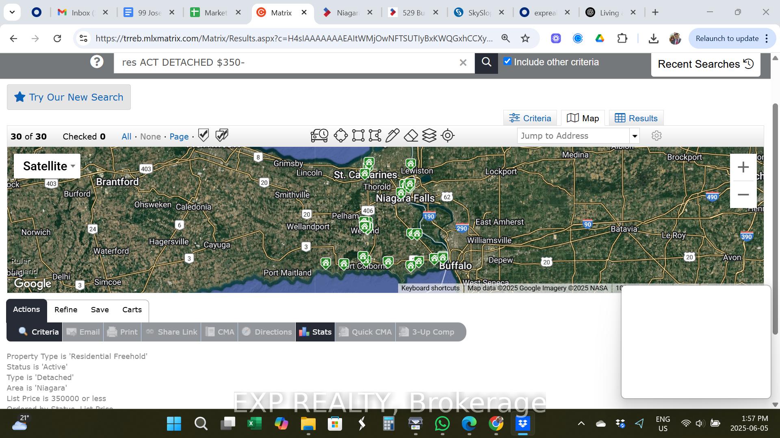Run search with magnifier button
This screenshot has width=780, height=438.
point(486,62)
